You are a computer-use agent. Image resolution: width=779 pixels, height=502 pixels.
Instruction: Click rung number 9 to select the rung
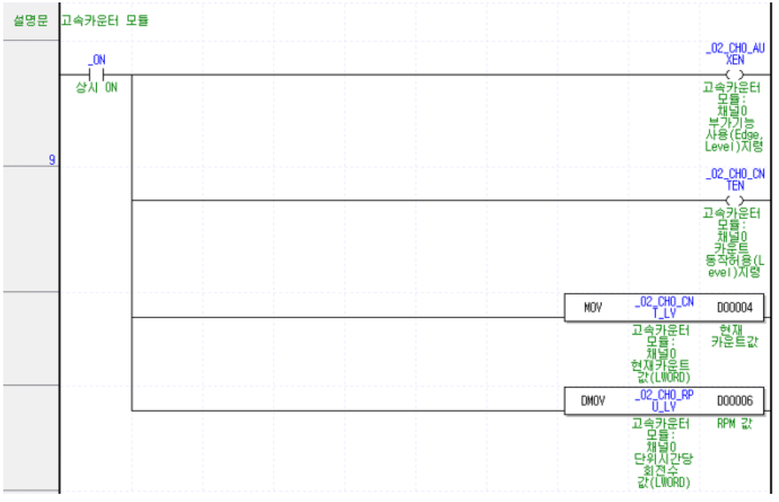tap(52, 160)
